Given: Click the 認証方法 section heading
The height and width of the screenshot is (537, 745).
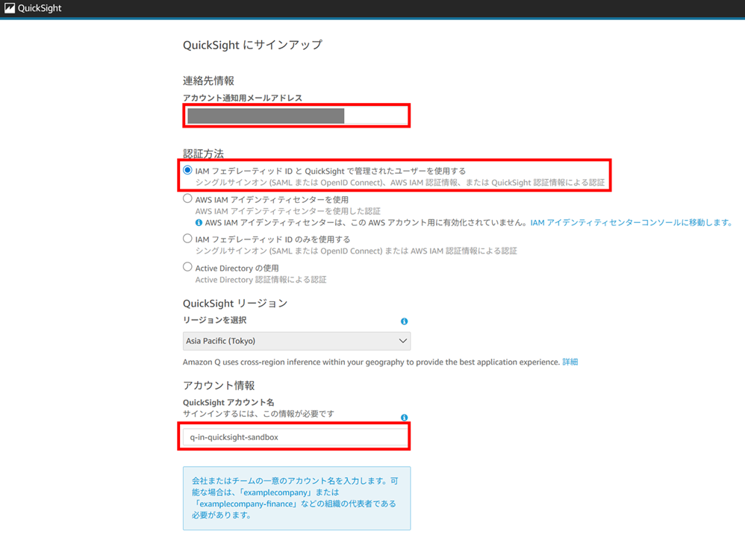Looking at the screenshot, I should [203, 154].
